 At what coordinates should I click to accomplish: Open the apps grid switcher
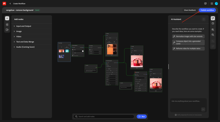(212, 4)
